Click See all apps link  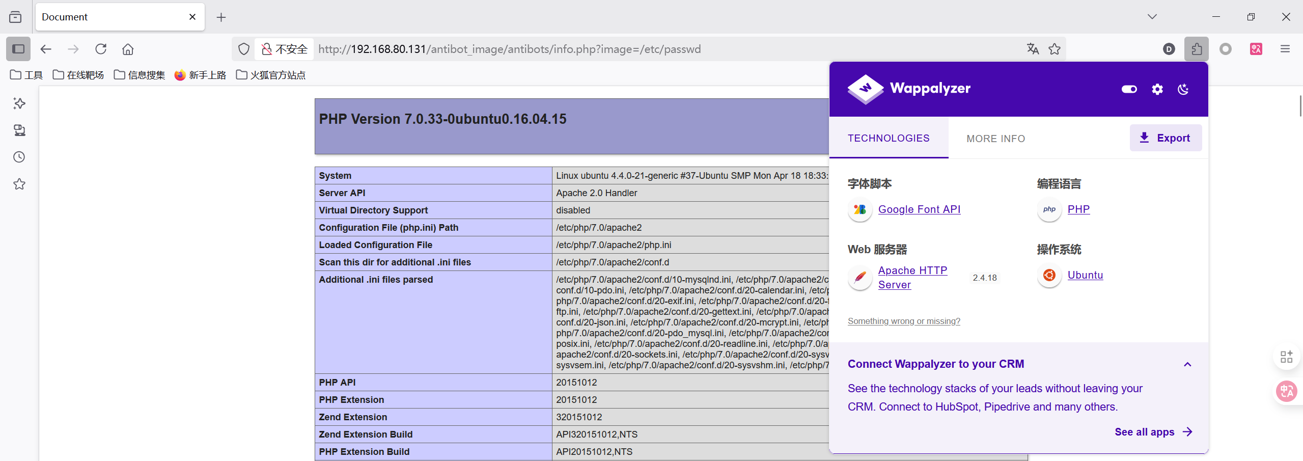pos(1153,432)
